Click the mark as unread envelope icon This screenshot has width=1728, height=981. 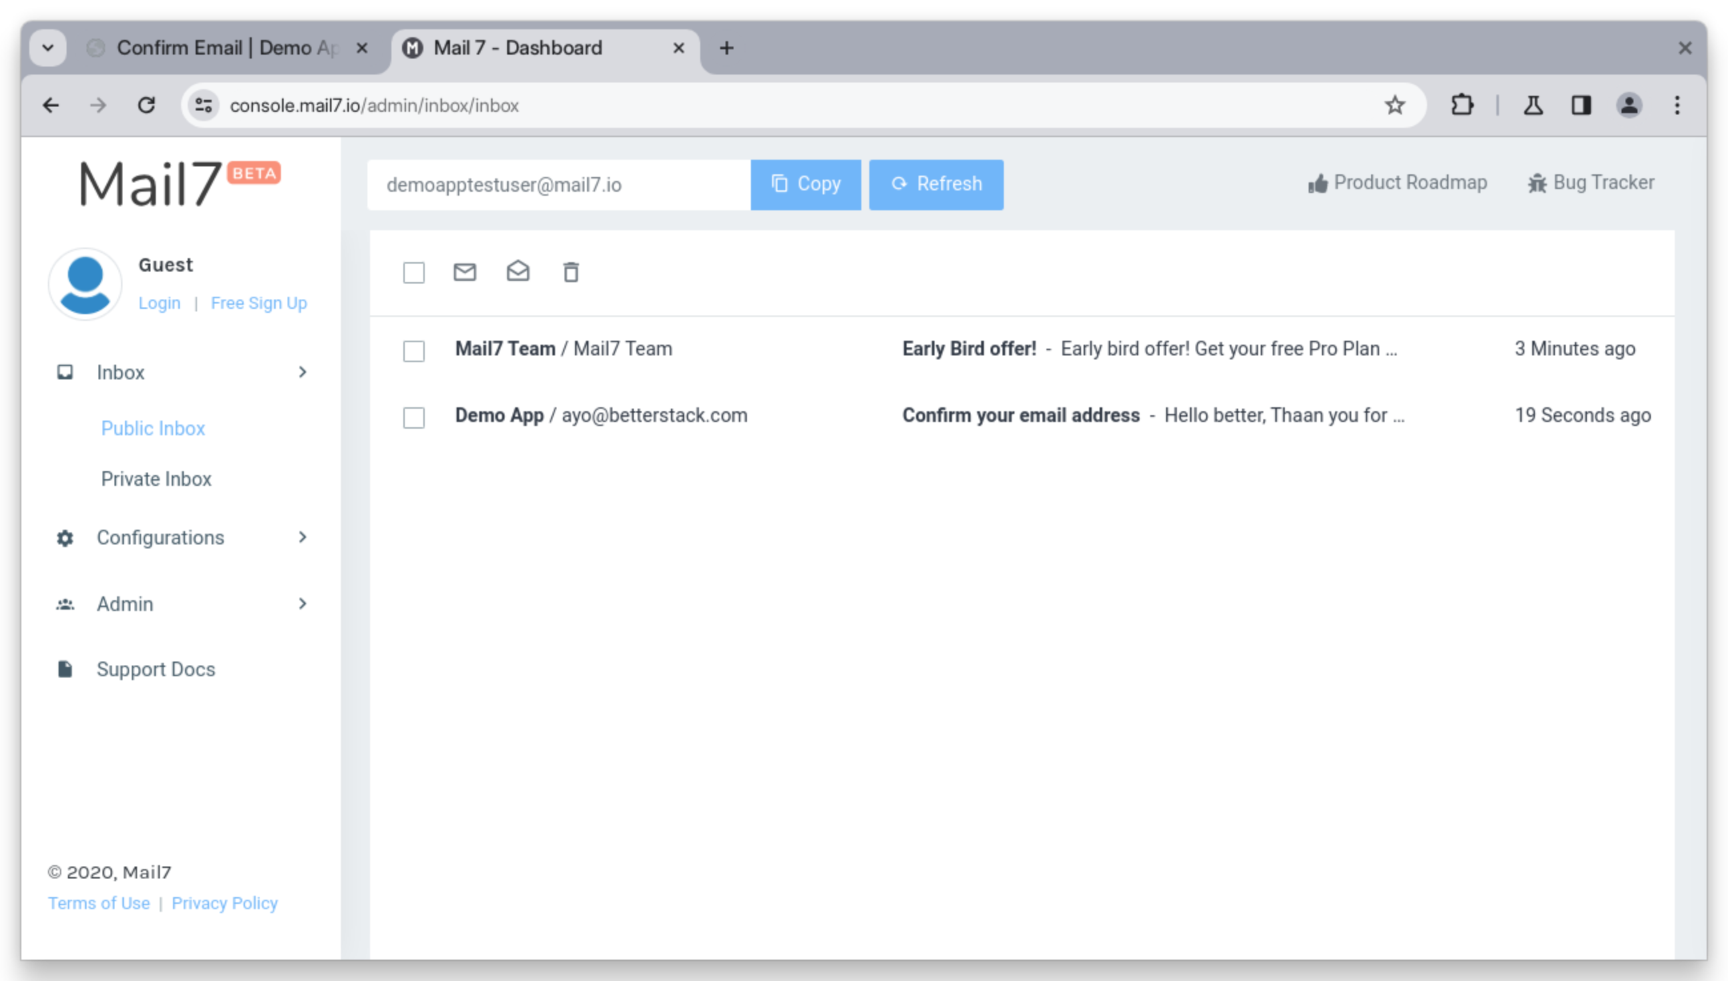tap(465, 272)
